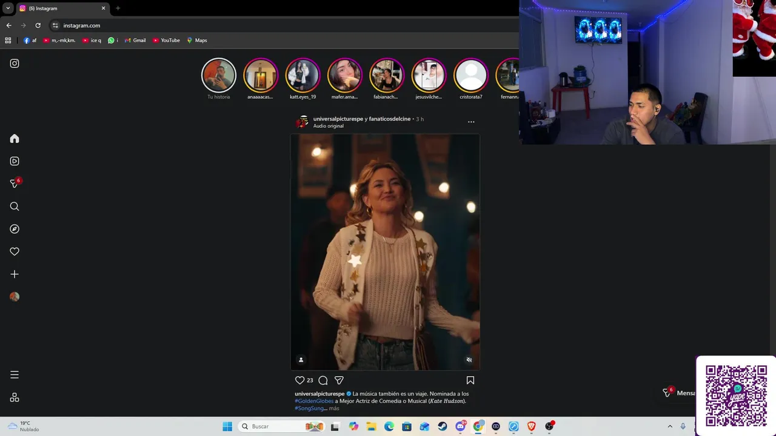The image size is (776, 436).
Task: Close the Instagram browser tab
Action: pyautogui.click(x=103, y=8)
